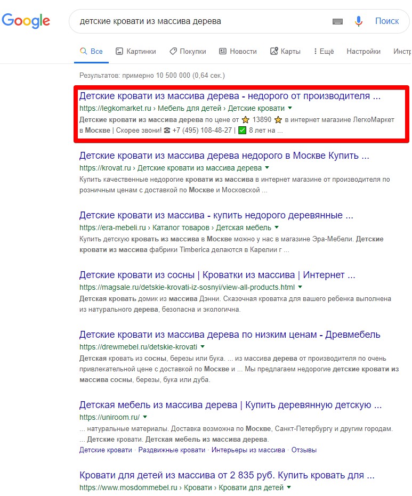Open legkomarket.ru result title link
This screenshot has width=412, height=496.
230,96
